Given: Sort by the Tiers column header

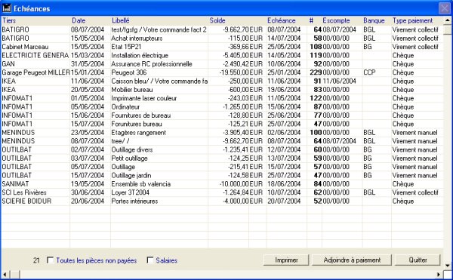Looking at the screenshot, I should (9, 20).
